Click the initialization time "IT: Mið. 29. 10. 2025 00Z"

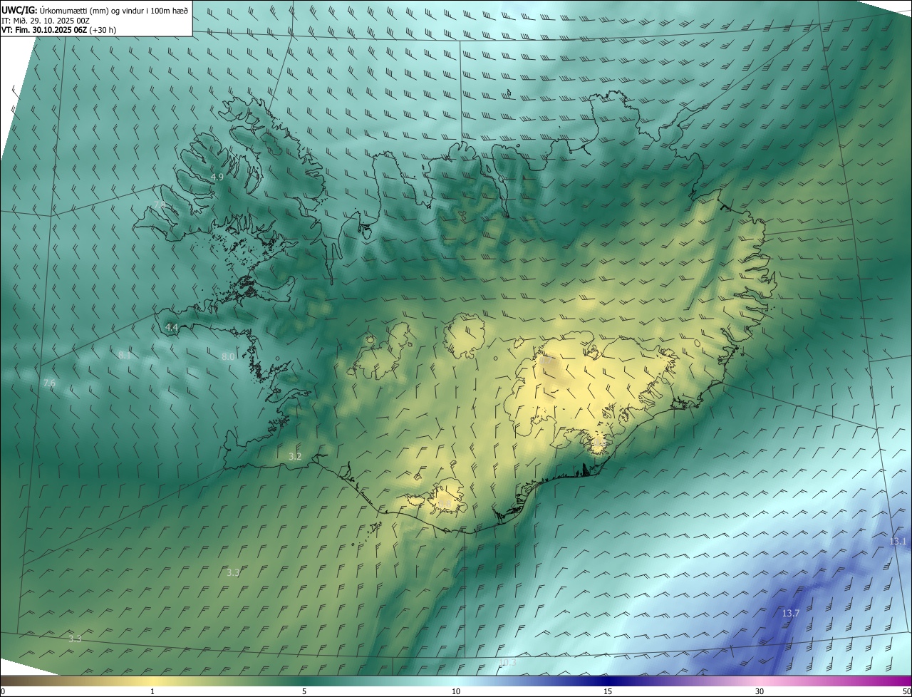click(45, 20)
